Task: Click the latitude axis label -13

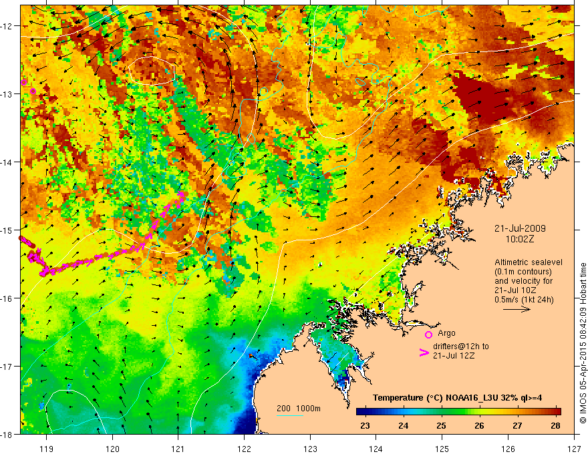Action: [x=7, y=94]
